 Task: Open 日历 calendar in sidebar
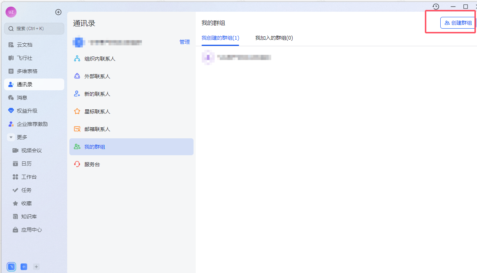(26, 164)
